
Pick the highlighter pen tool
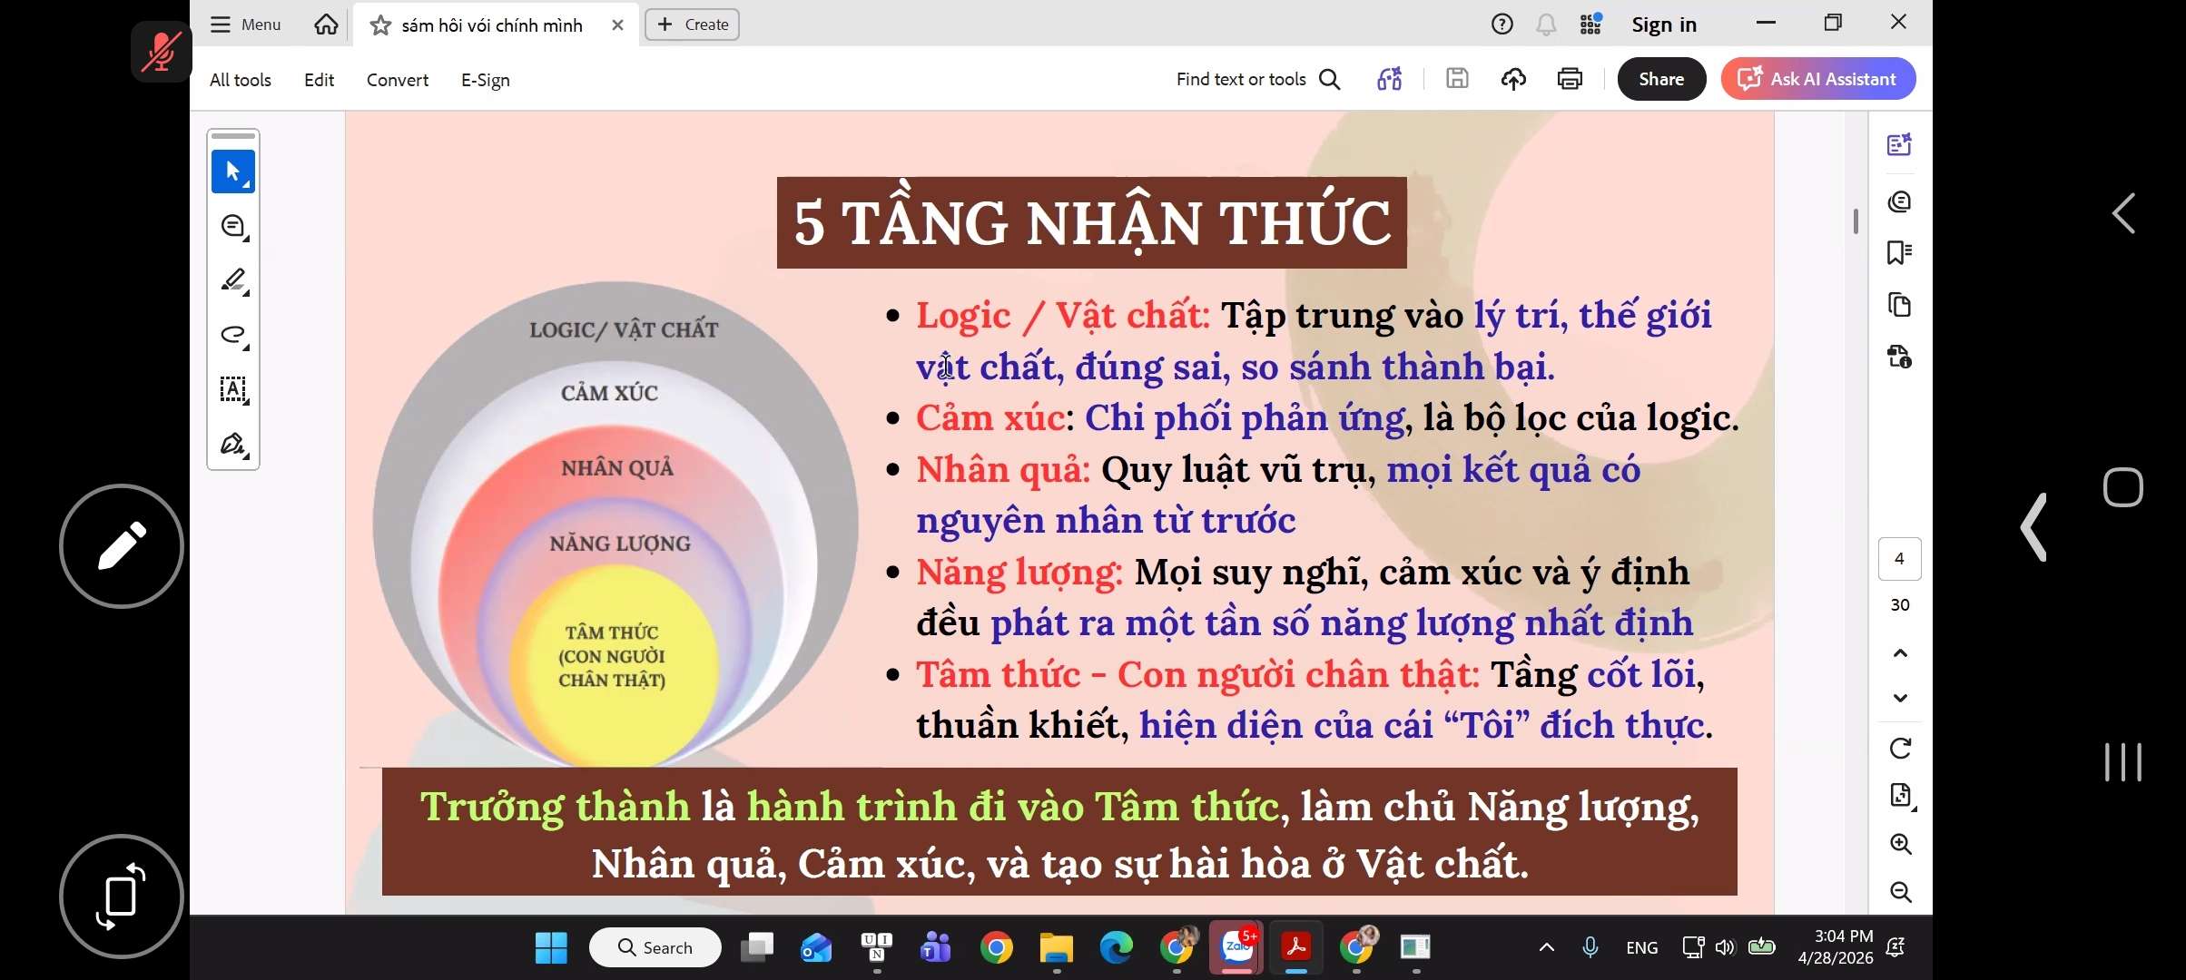pyautogui.click(x=233, y=281)
